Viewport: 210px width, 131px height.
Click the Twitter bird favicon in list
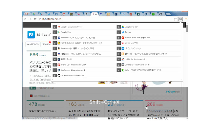[123, 32]
